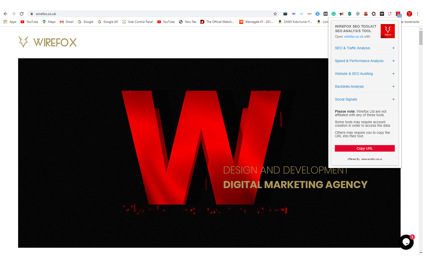423x264 pixels.
Task: Open the magnifier gear extension icon
Action: 374,14
